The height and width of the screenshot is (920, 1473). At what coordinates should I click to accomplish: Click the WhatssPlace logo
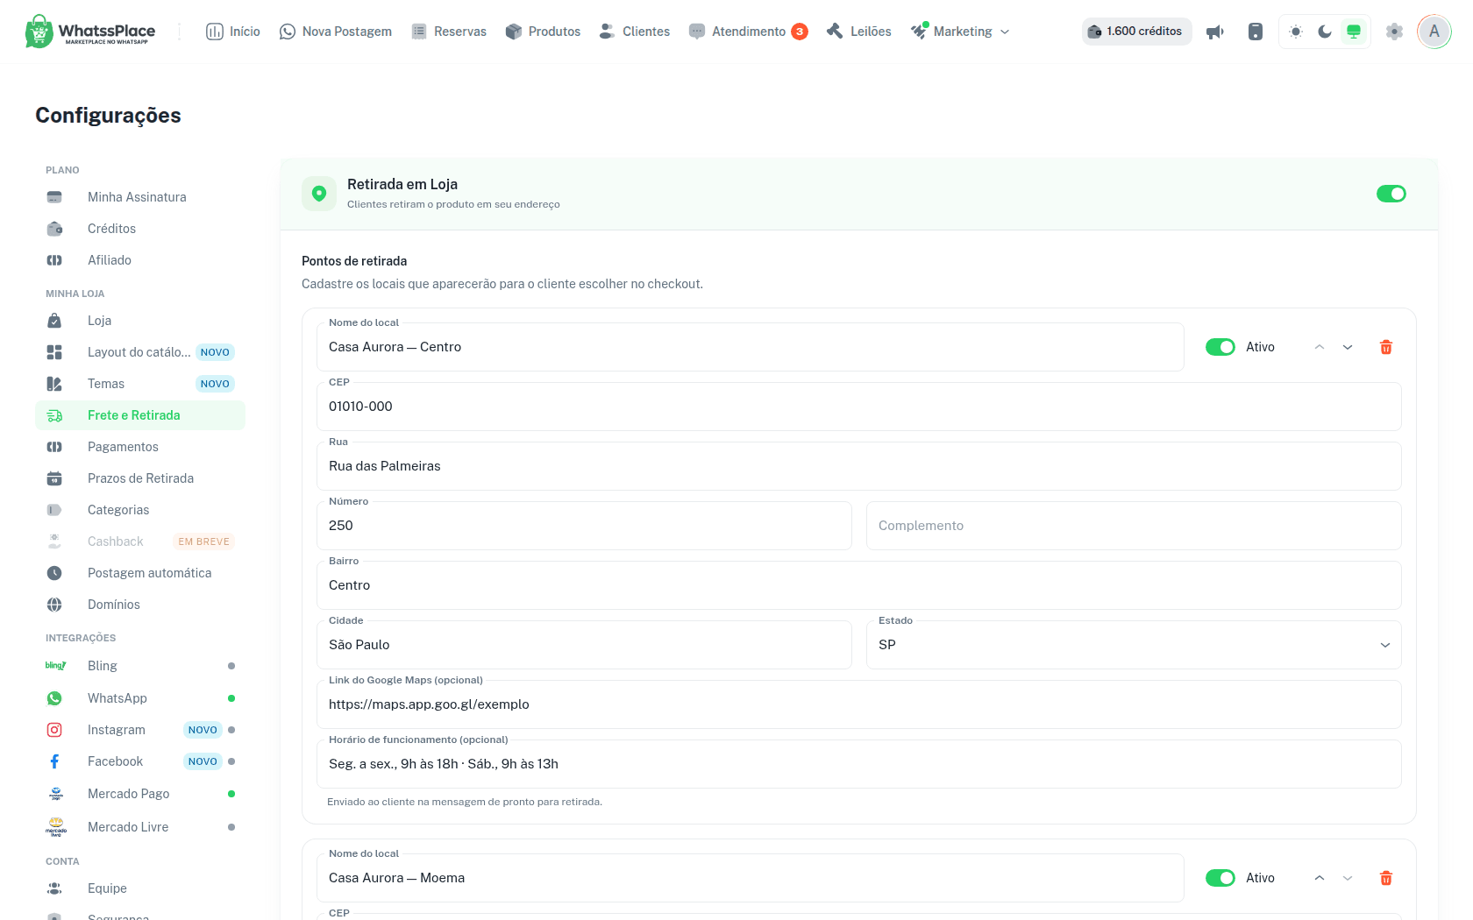tap(90, 32)
